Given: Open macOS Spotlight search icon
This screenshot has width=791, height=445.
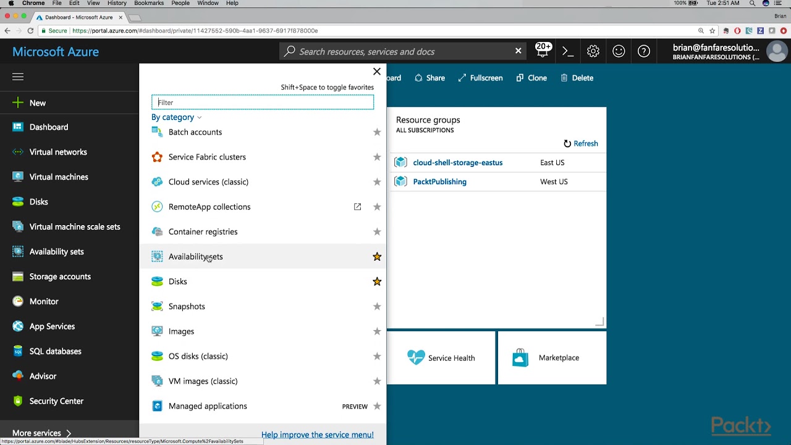Looking at the screenshot, I should (752, 3).
